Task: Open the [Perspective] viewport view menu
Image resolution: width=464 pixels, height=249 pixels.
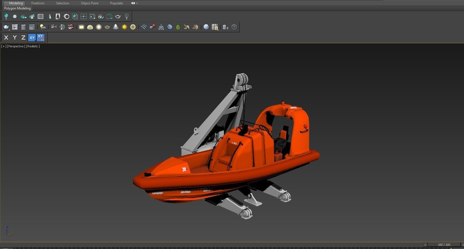Action: click(x=16, y=46)
